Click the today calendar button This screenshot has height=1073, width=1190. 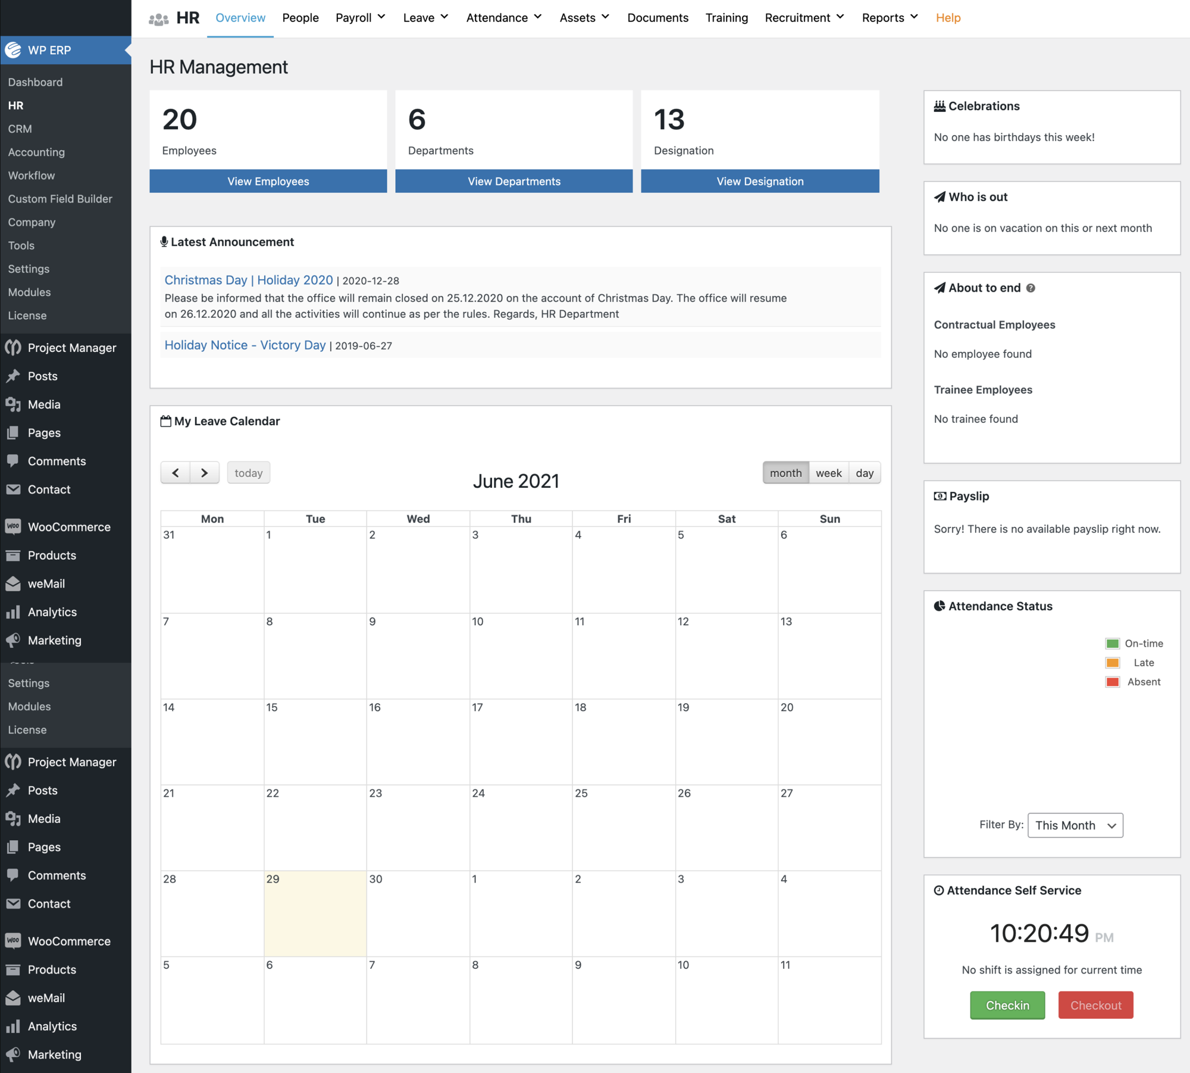[249, 473]
